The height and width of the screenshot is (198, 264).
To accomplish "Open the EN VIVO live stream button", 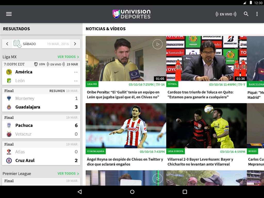I will 226,14.
